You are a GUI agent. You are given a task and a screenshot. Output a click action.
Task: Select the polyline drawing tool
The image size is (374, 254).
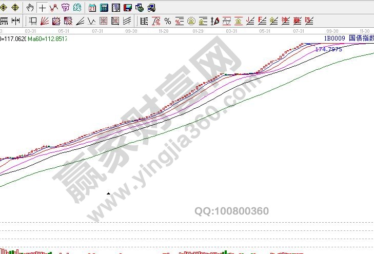point(53,8)
